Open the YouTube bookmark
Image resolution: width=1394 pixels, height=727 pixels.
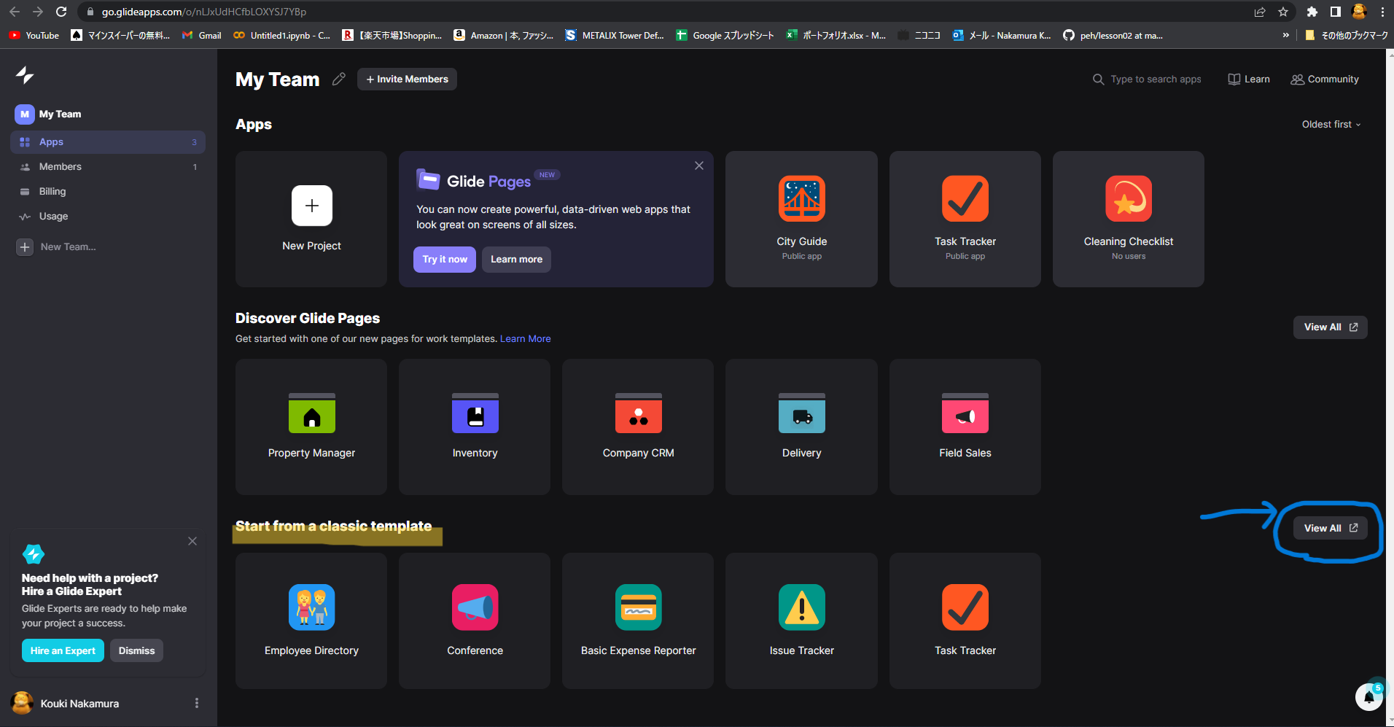tap(34, 35)
